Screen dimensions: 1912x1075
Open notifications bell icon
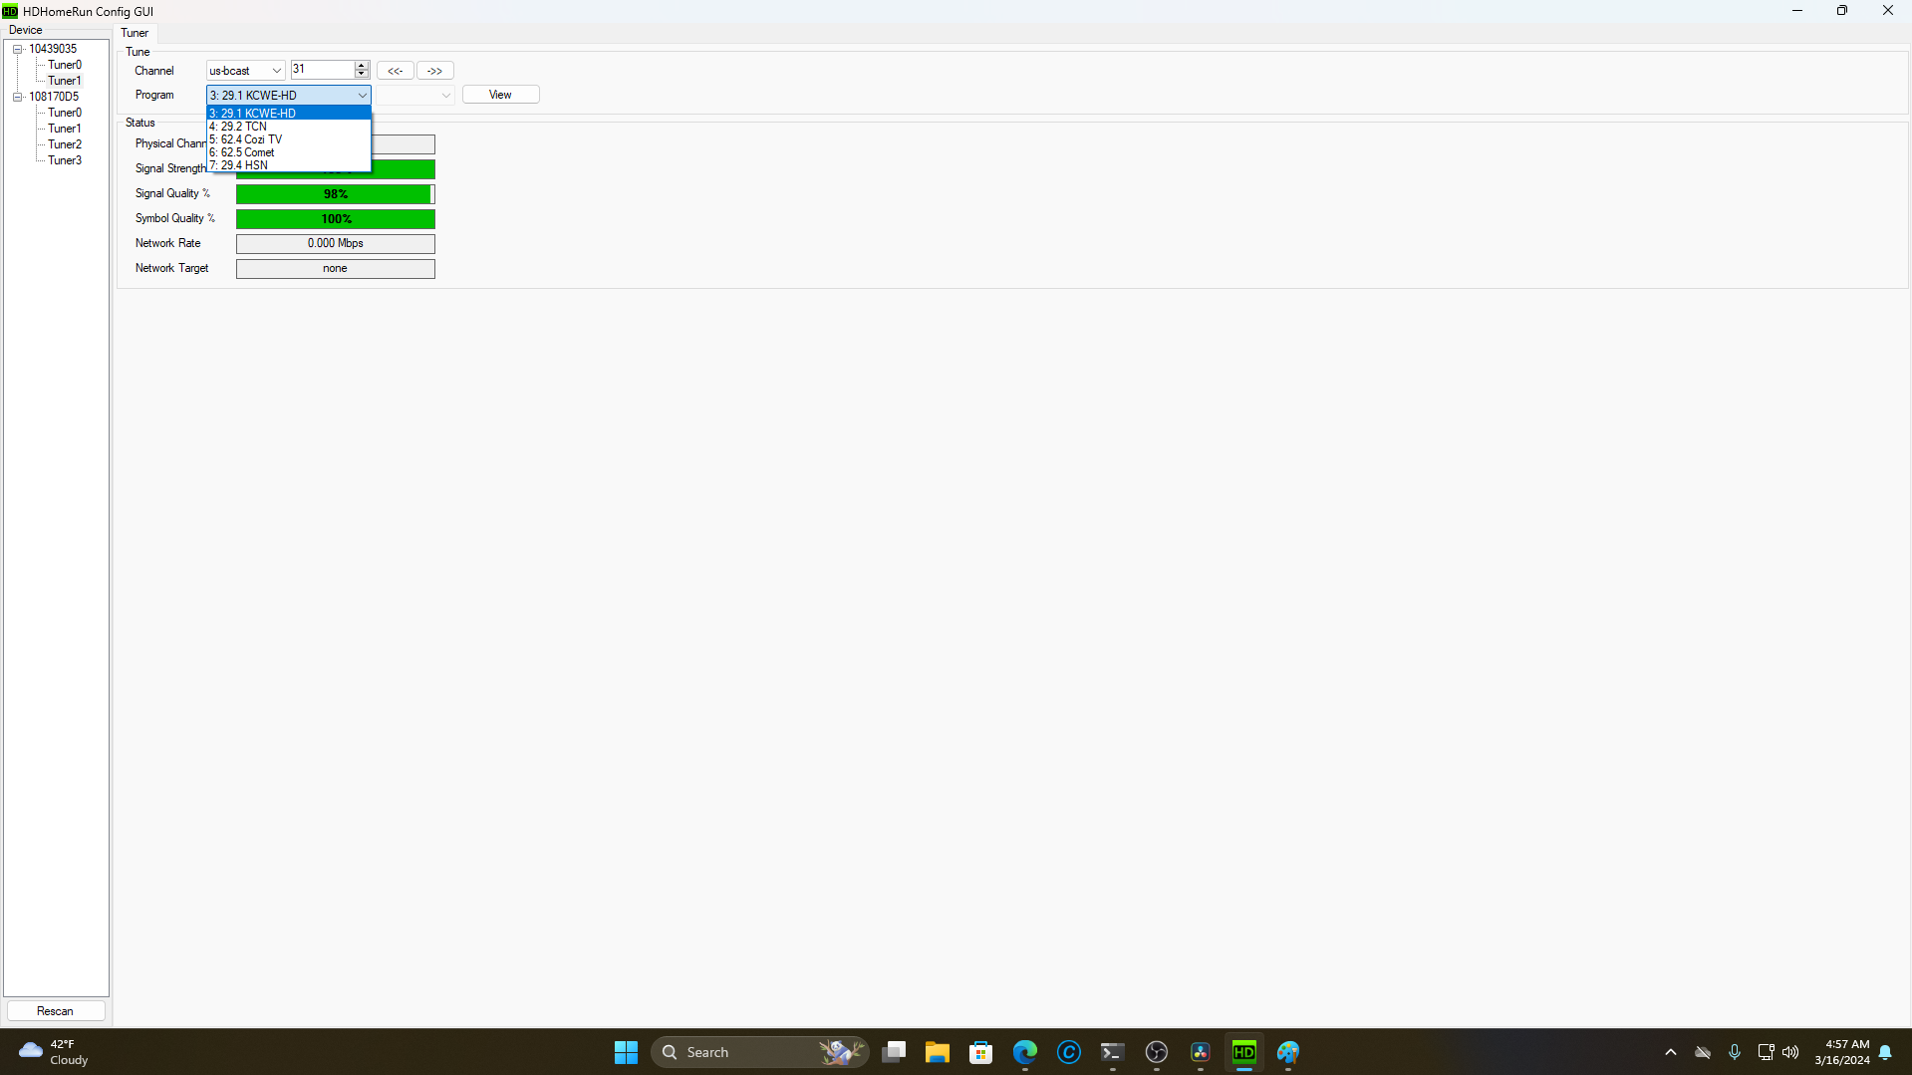click(1885, 1052)
